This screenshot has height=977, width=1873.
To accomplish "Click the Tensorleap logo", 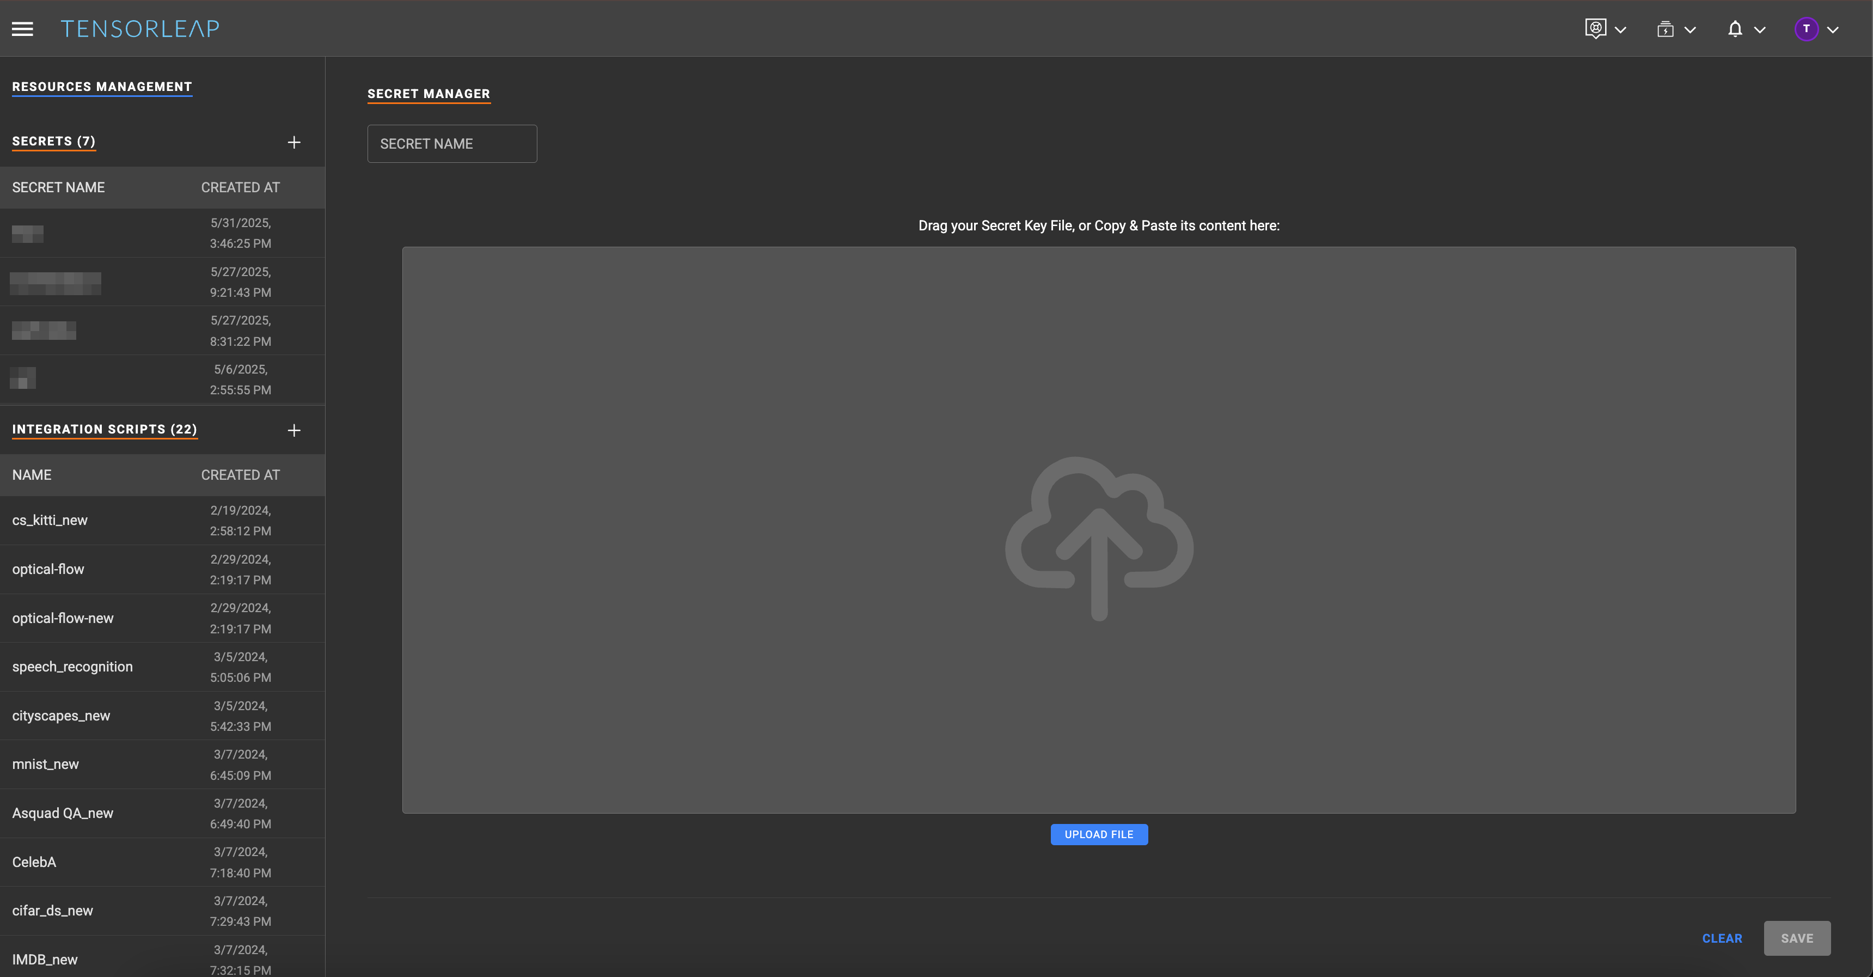I will pyautogui.click(x=139, y=29).
